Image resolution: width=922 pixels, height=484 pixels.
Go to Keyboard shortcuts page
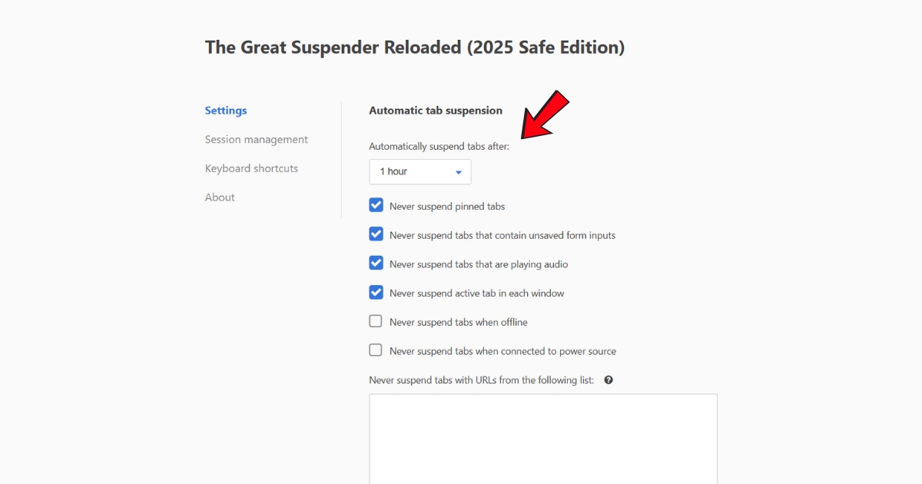(x=251, y=167)
